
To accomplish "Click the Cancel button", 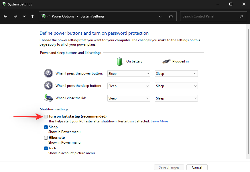I will (x=197, y=167).
